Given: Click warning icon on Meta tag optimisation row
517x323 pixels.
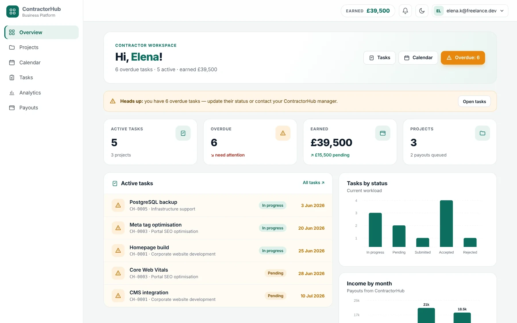Looking at the screenshot, I should (118, 228).
